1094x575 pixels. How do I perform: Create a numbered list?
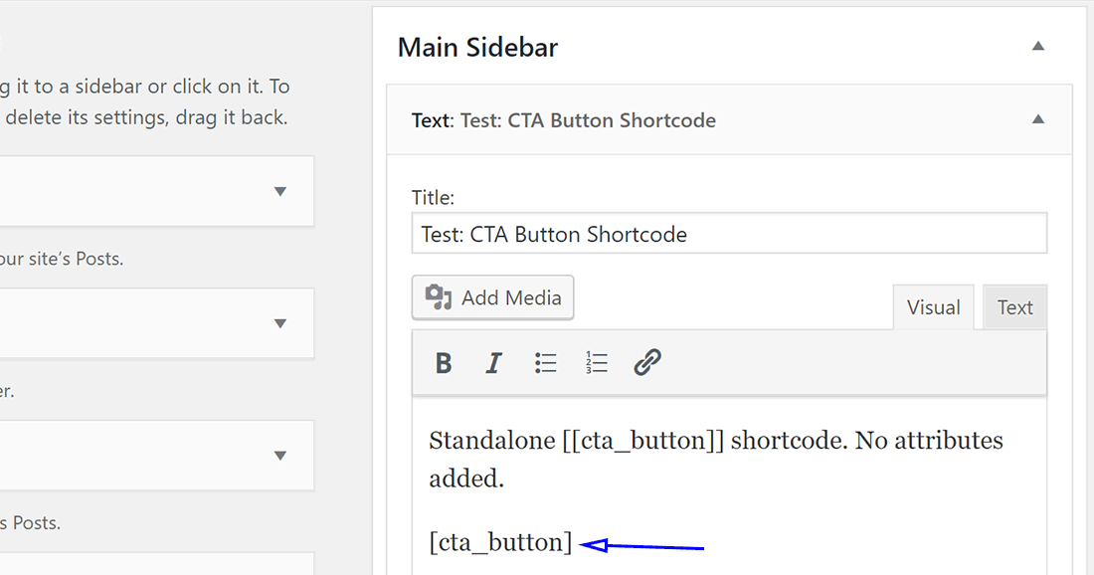click(x=596, y=362)
